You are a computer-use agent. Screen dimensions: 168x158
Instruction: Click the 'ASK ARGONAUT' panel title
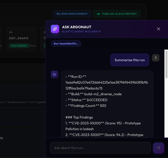coord(77,27)
